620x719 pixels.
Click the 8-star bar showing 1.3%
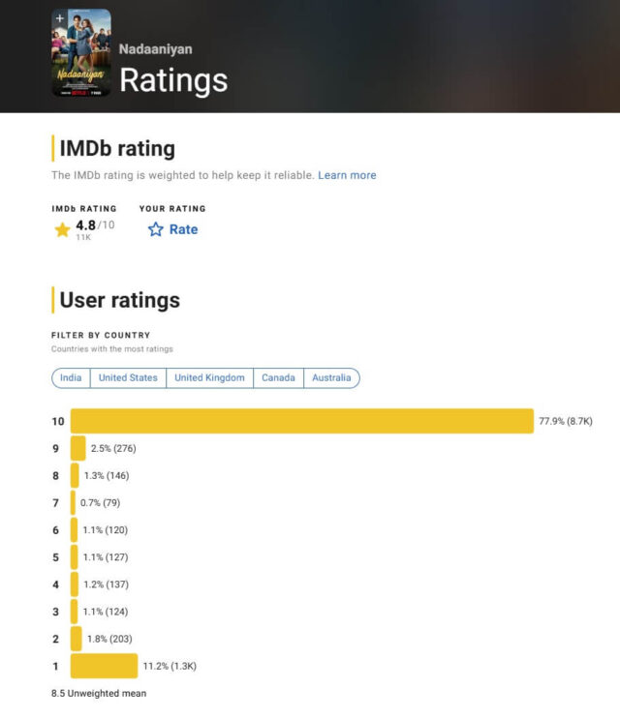[75, 475]
